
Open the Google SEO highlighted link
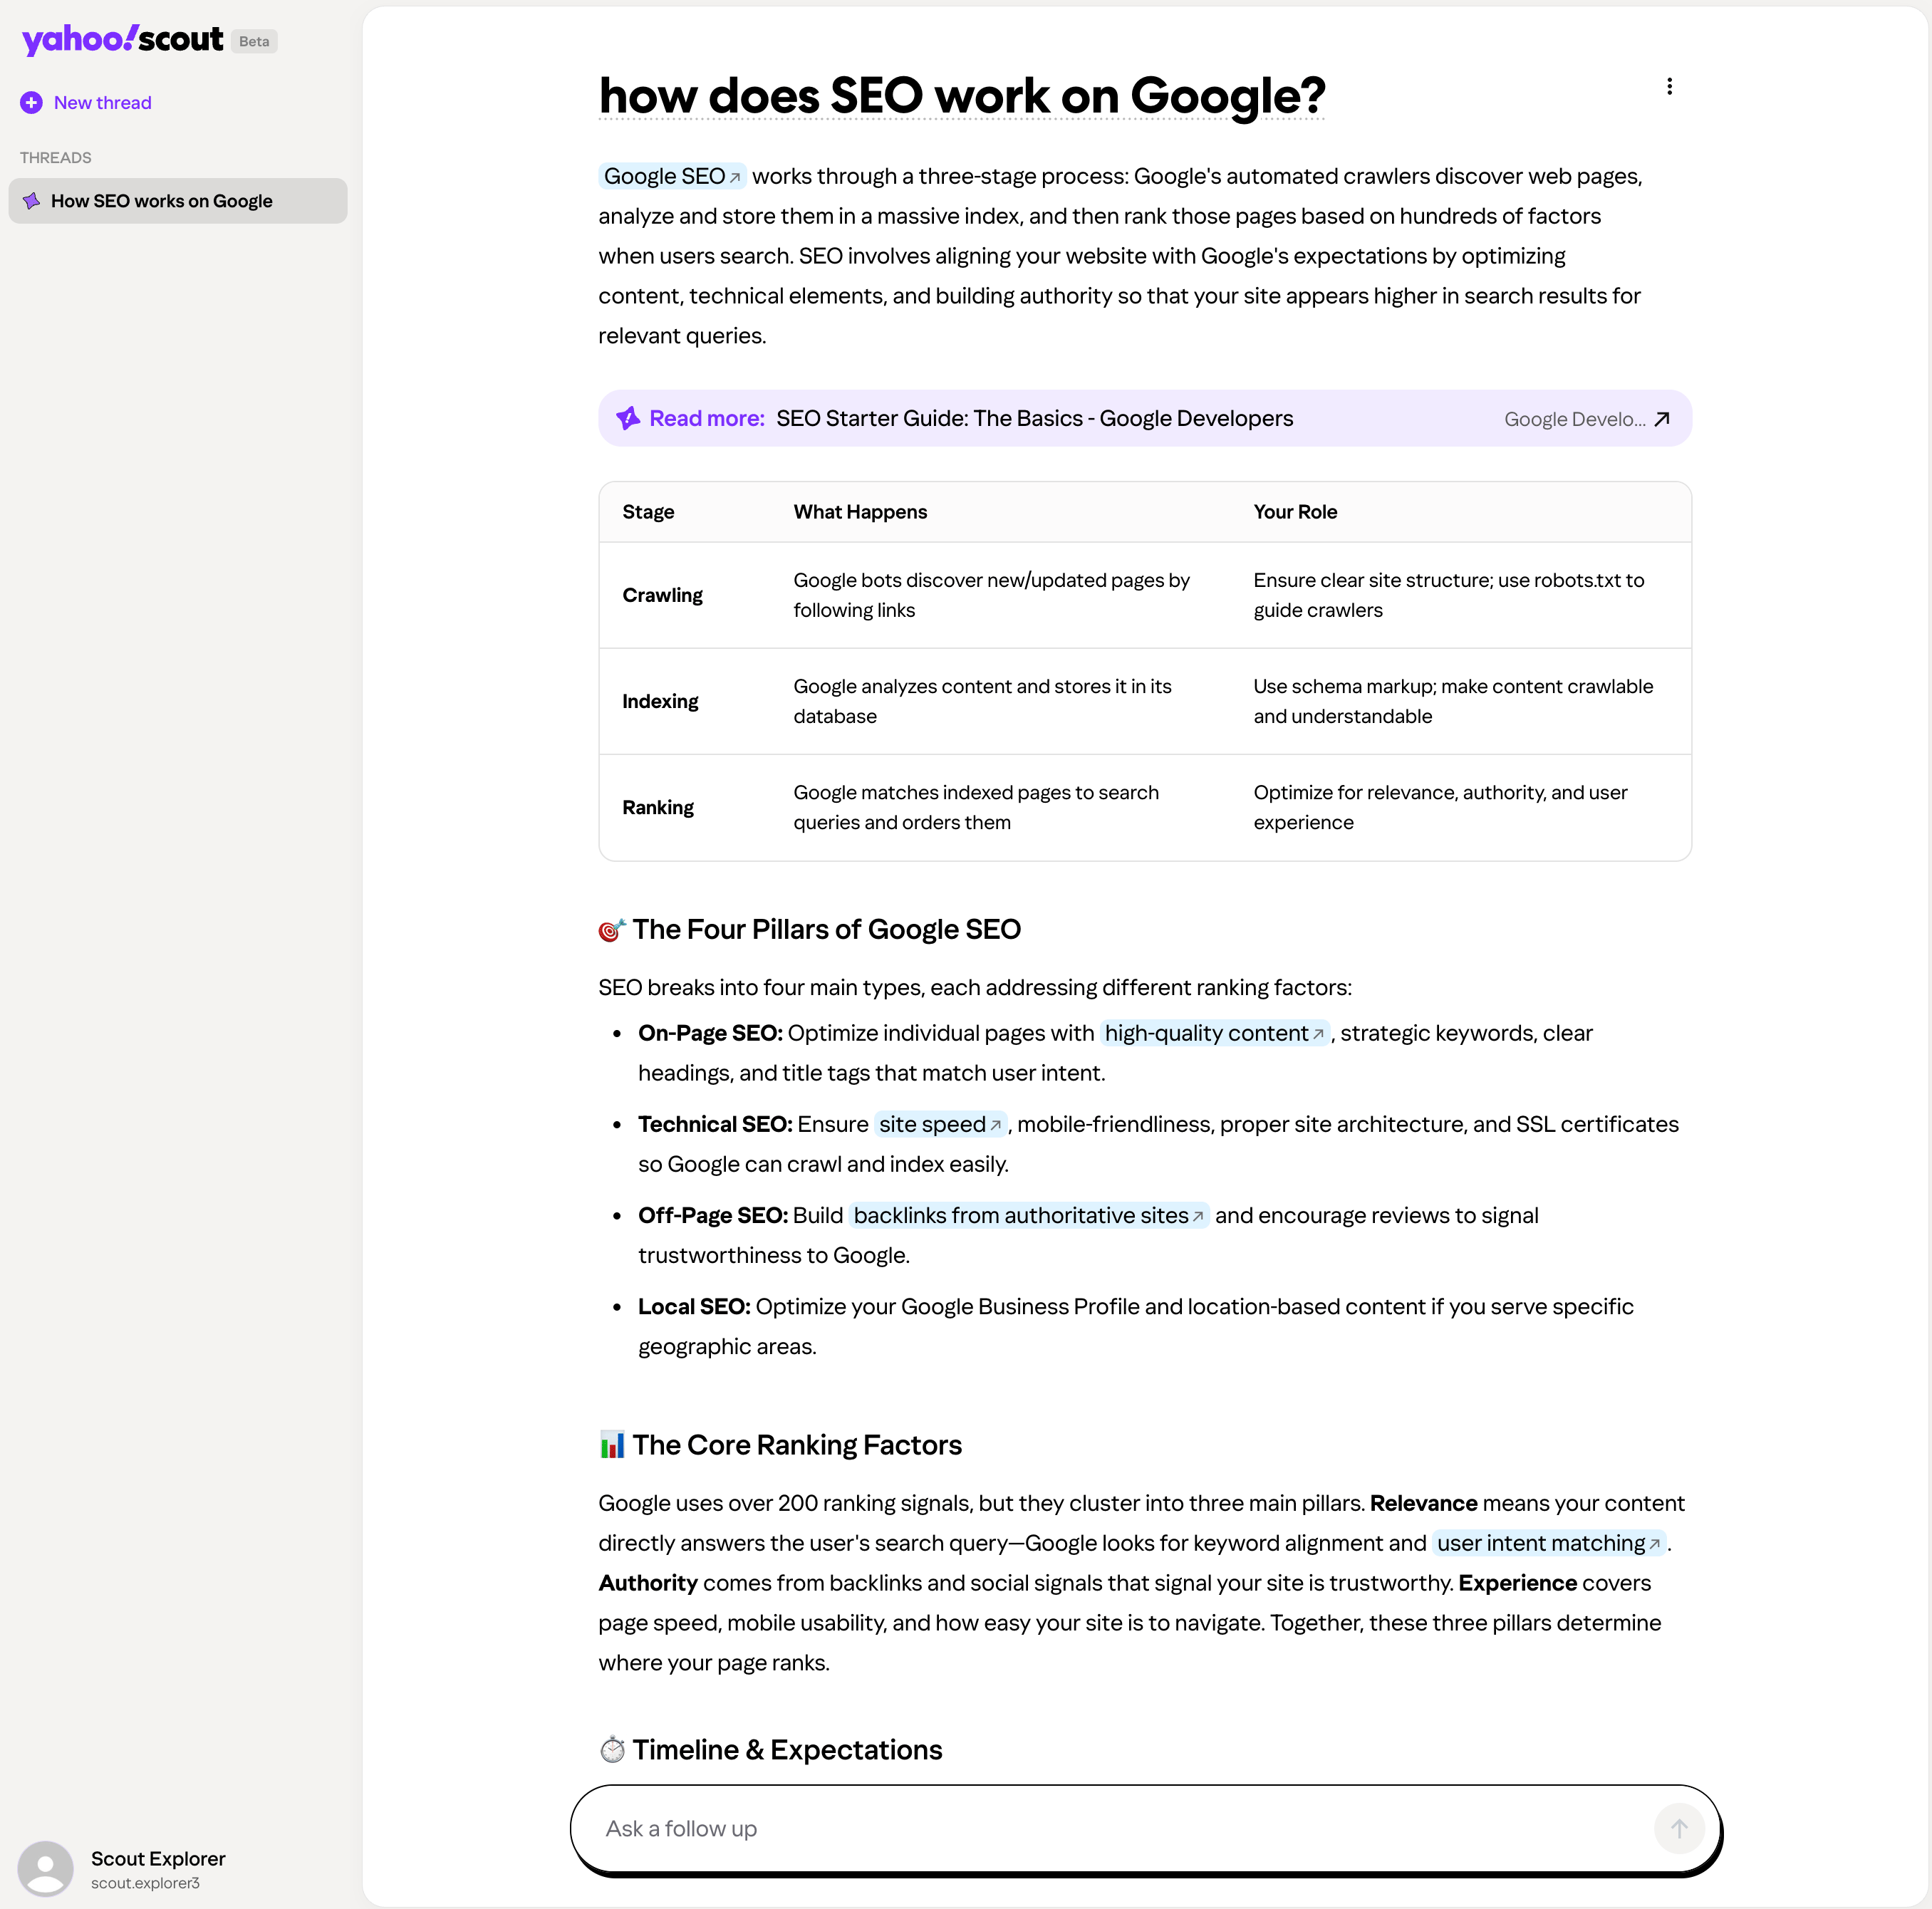(665, 176)
